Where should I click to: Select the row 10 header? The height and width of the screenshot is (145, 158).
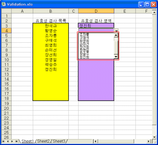(6, 60)
